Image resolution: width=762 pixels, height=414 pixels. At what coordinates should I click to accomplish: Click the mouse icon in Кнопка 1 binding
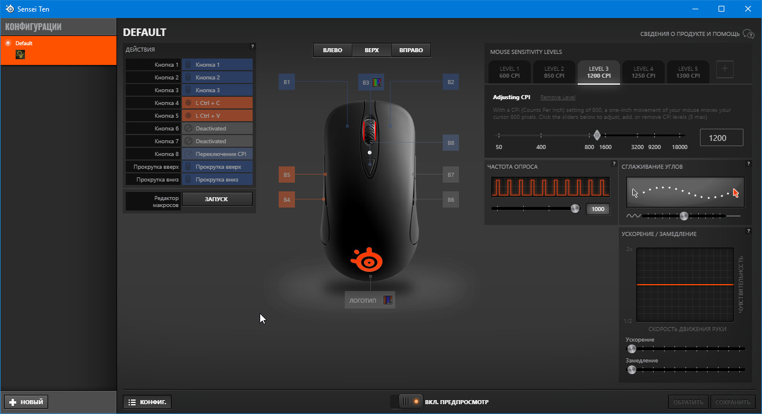pos(188,65)
